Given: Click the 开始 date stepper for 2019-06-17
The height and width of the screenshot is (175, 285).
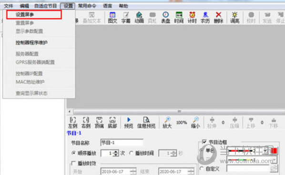Looking at the screenshot, I should [133, 172].
